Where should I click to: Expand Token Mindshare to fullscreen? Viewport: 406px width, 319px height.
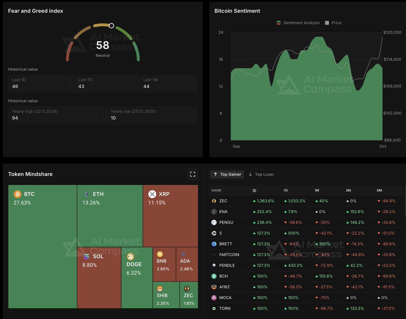(x=193, y=174)
